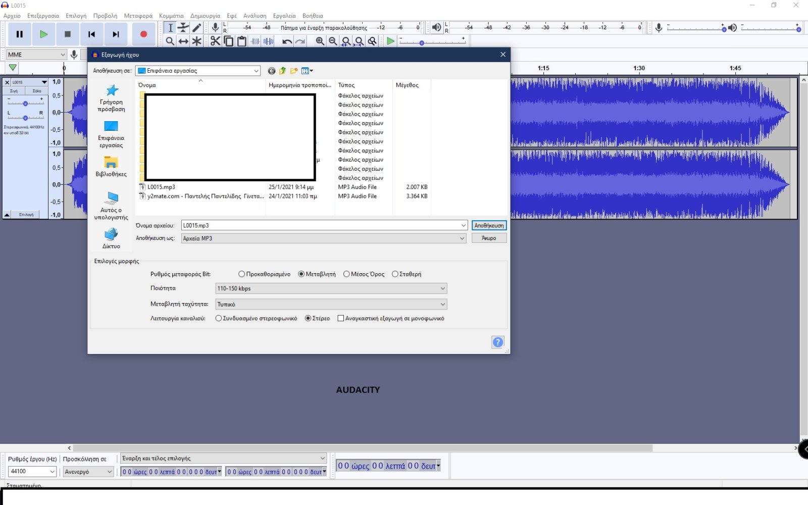808x505 pixels.
Task: Select L0015.mp3 in the file list
Action: [161, 187]
